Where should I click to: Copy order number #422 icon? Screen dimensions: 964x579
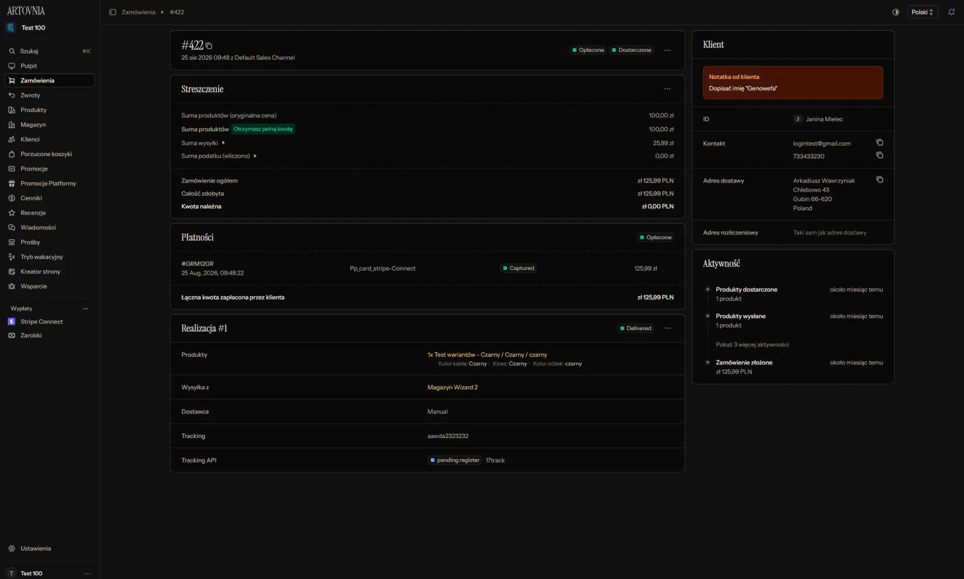[x=208, y=46]
